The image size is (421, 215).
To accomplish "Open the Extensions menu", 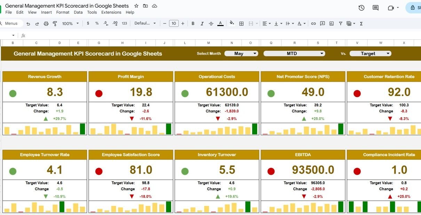I will pyautogui.click(x=111, y=12).
